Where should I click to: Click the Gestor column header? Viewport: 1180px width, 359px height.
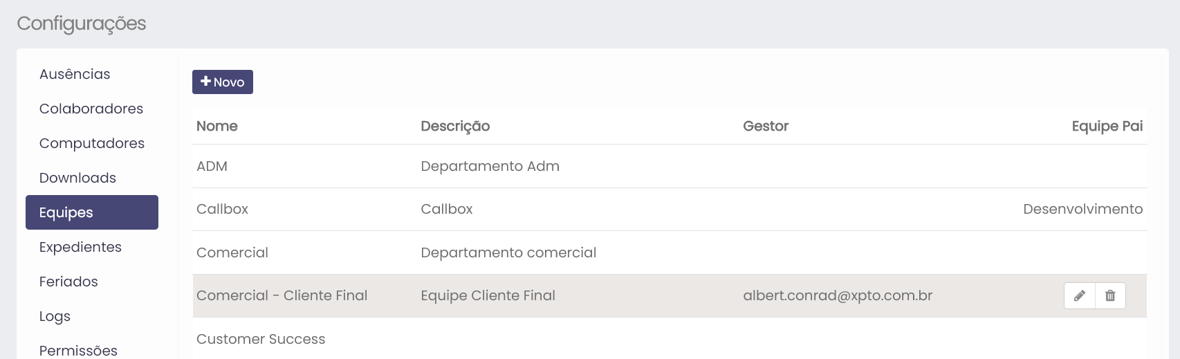coord(766,126)
